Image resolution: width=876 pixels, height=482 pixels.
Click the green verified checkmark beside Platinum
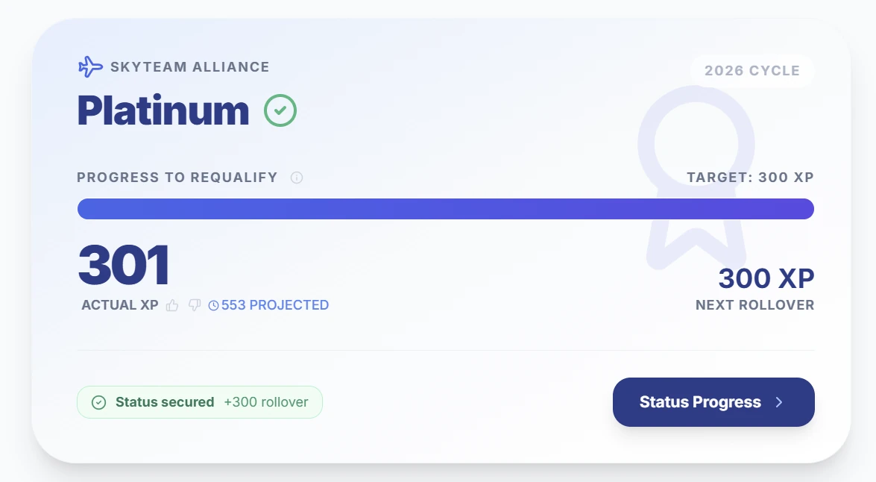click(x=280, y=110)
